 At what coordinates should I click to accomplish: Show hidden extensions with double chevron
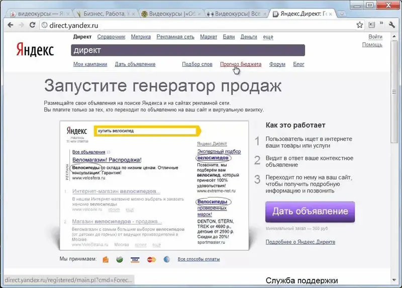coord(381,23)
